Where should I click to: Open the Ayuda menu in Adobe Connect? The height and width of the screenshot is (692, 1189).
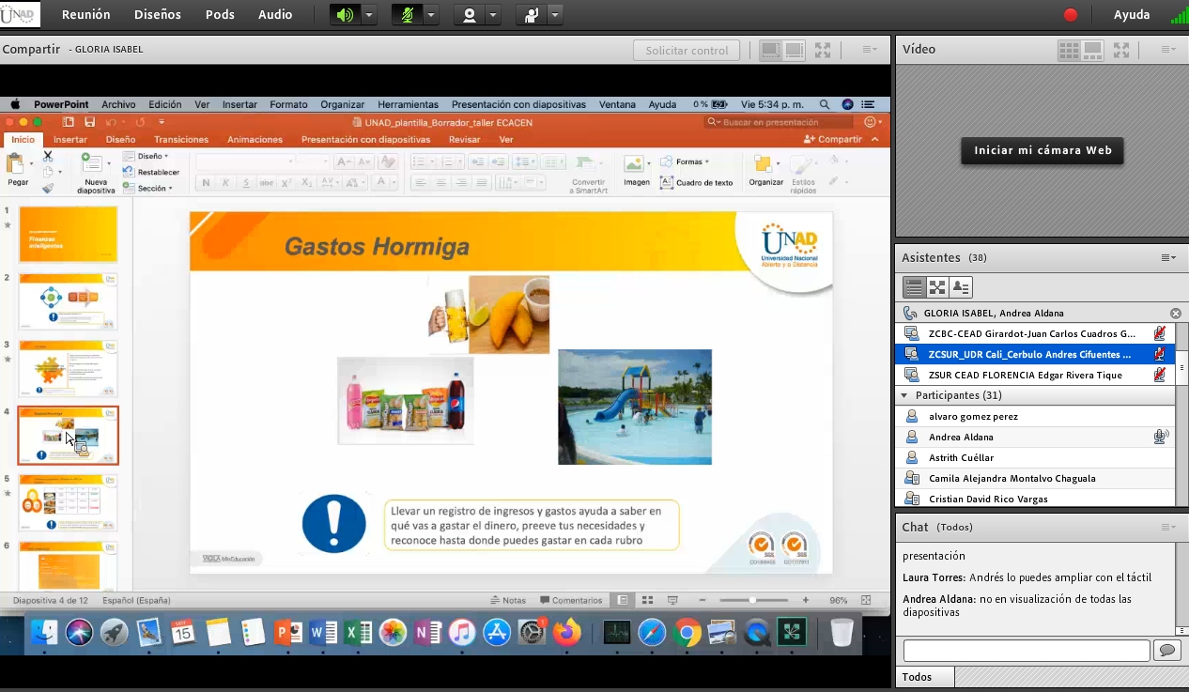1132,14
